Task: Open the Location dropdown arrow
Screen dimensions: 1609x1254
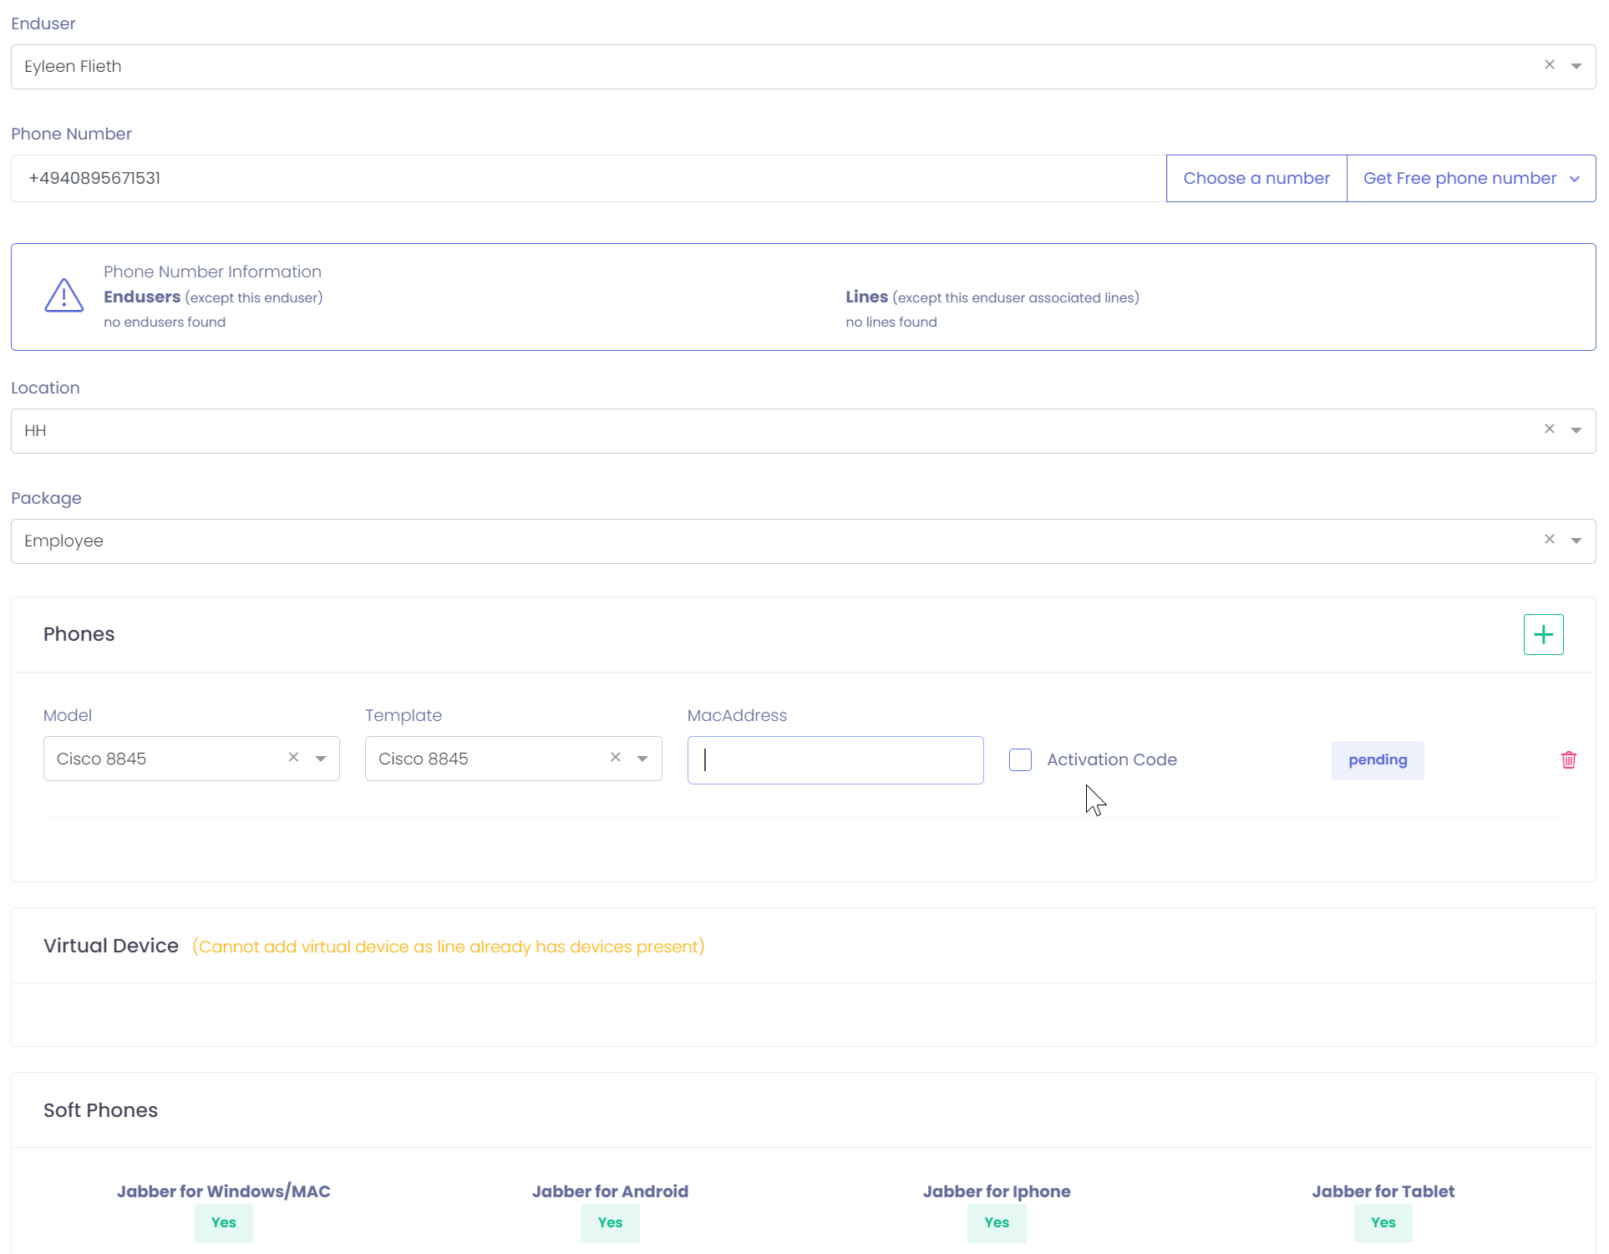Action: pyautogui.click(x=1576, y=430)
